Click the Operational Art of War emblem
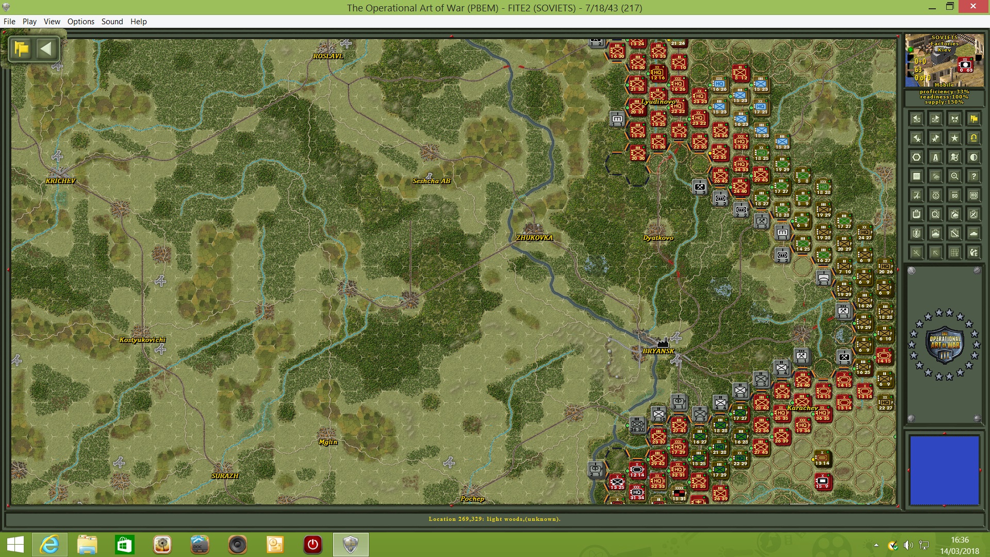Screen dimensions: 990x557 click(944, 344)
